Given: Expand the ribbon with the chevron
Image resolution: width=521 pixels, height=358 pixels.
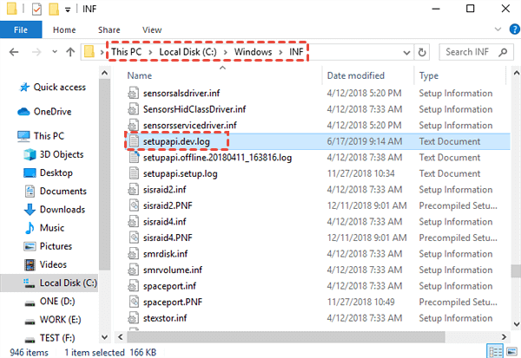Looking at the screenshot, I should pyautogui.click(x=498, y=29).
